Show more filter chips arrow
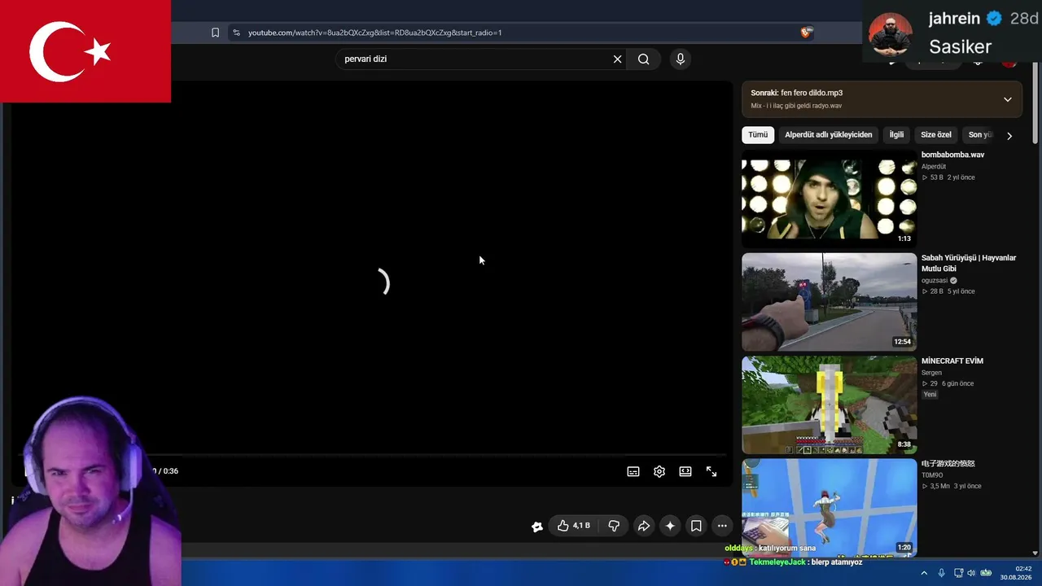 point(1009,136)
